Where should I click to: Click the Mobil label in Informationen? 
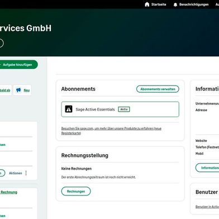point(199,154)
